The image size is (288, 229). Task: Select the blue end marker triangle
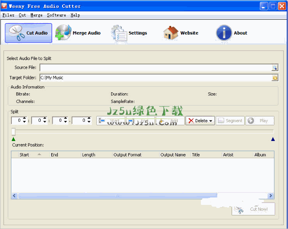coord(273,139)
